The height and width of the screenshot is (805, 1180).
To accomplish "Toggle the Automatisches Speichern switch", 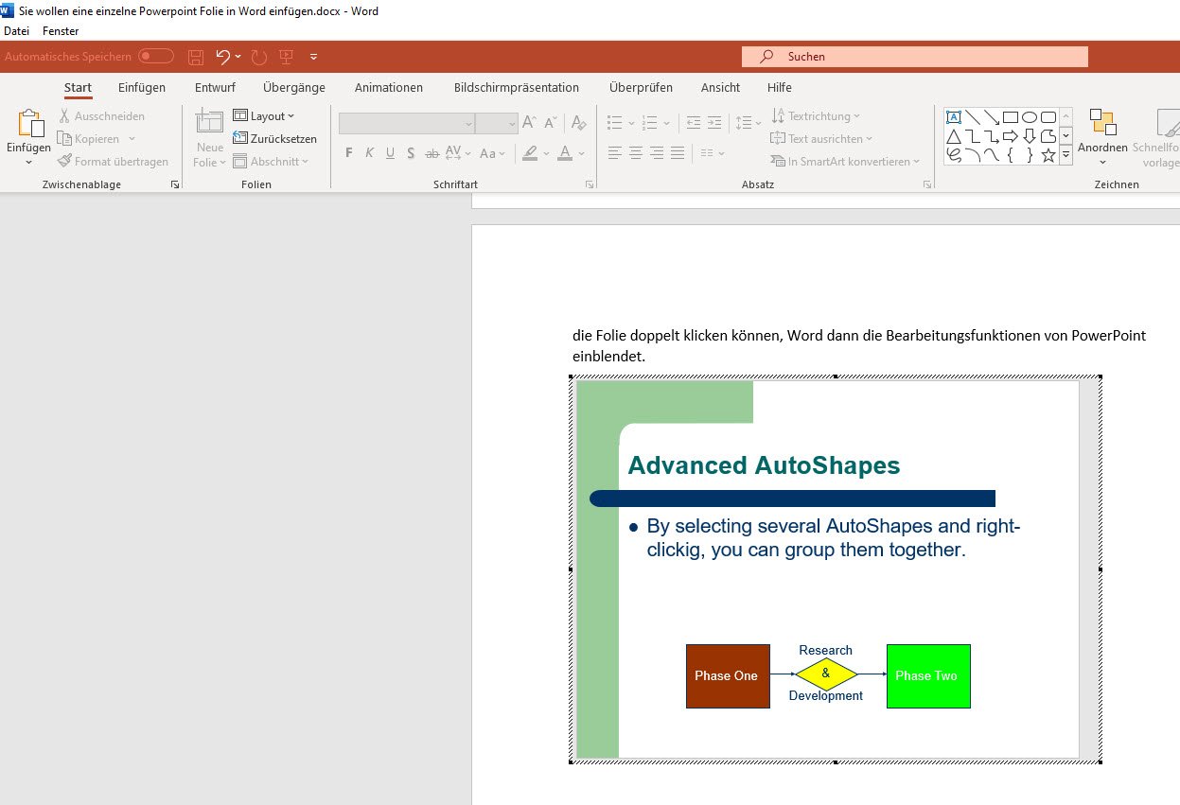I will pyautogui.click(x=156, y=57).
